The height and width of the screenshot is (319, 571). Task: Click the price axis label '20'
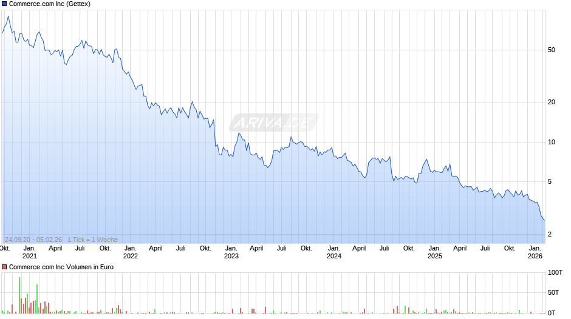[x=552, y=102]
